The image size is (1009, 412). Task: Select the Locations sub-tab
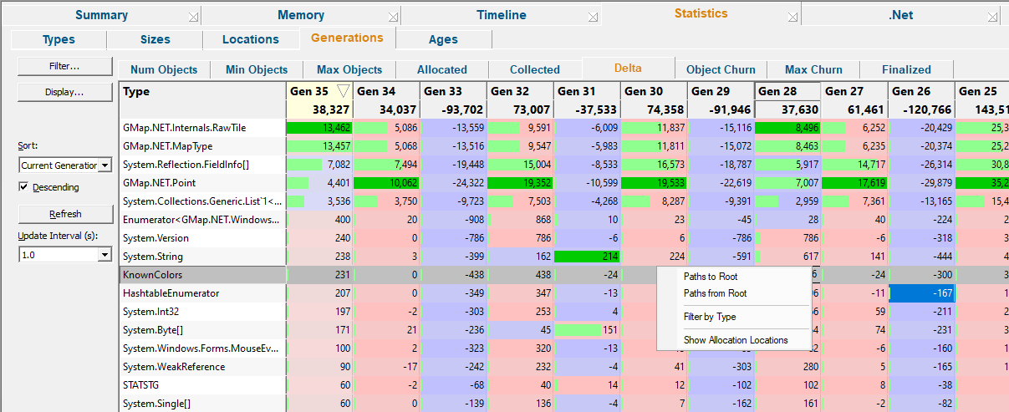pyautogui.click(x=251, y=39)
